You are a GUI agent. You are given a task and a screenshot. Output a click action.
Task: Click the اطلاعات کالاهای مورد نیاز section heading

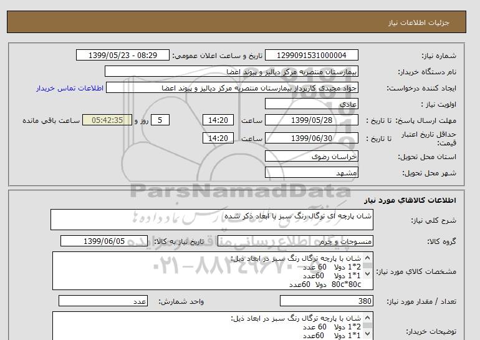[x=410, y=200]
